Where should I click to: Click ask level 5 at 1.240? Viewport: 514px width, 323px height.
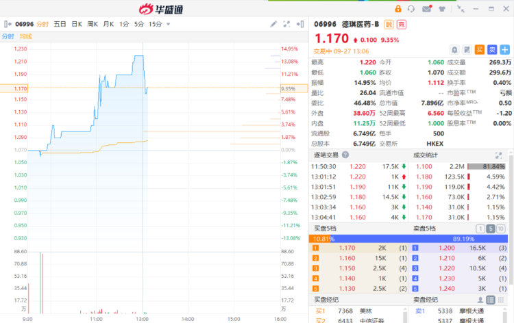[459, 289]
